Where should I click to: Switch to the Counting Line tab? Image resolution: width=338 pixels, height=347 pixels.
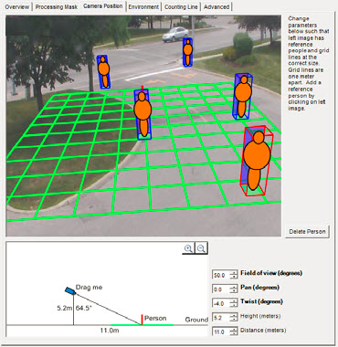181,6
